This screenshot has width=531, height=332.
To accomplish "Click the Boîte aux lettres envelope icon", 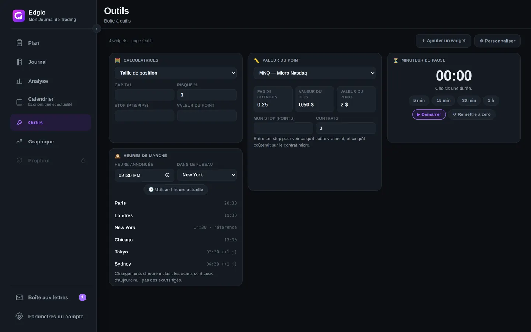I will pyautogui.click(x=20, y=297).
